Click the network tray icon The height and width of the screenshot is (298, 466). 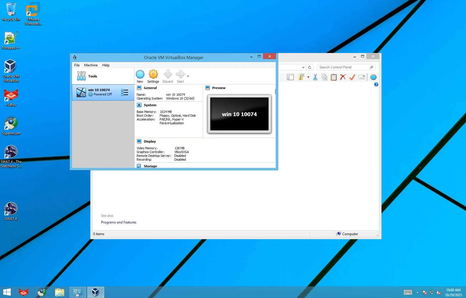pos(432,292)
